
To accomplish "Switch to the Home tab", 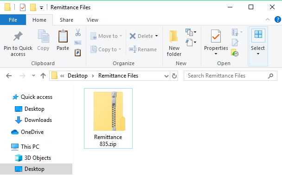I will (x=39, y=20).
